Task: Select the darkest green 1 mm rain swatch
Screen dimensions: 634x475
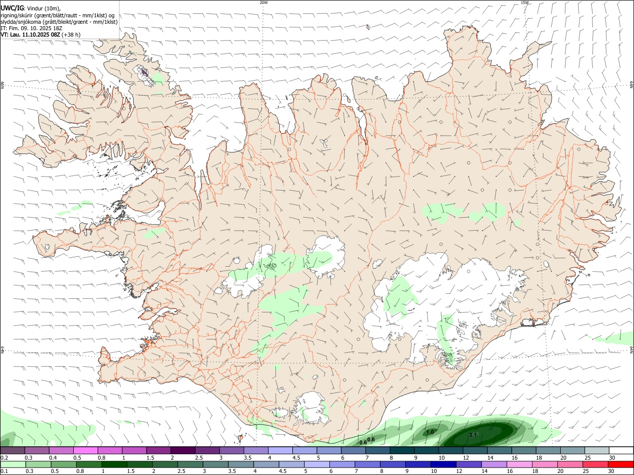Action: pos(113,465)
